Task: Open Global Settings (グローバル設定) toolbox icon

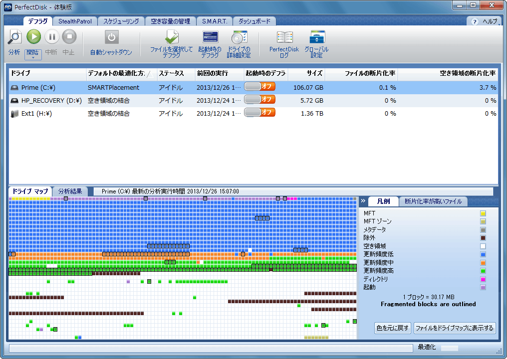Action: coord(317,37)
